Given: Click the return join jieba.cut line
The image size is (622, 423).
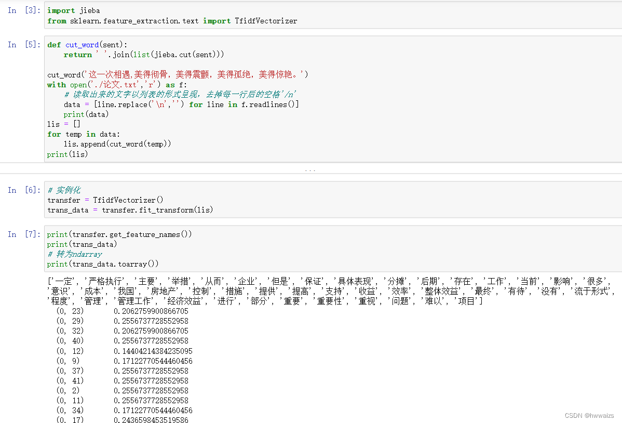Looking at the screenshot, I should (x=144, y=55).
